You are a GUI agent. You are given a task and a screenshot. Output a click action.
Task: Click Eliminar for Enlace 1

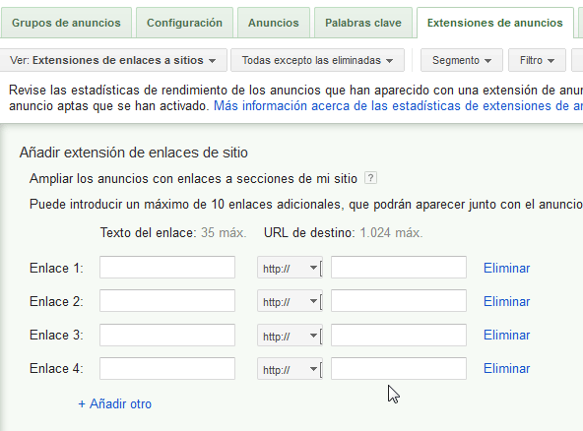pos(506,268)
